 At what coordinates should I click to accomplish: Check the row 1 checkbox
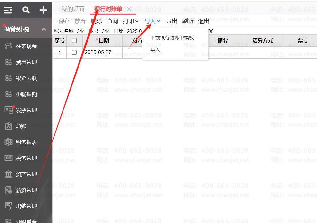click(74, 52)
